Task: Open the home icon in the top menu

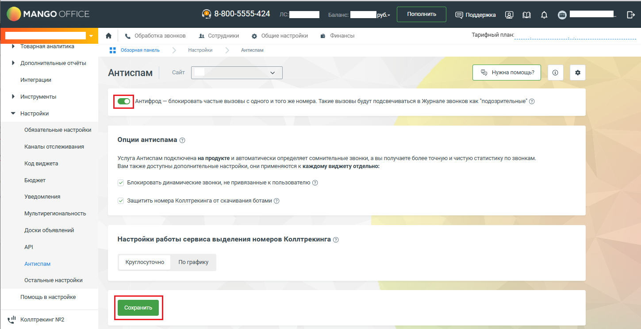Action: (x=108, y=36)
